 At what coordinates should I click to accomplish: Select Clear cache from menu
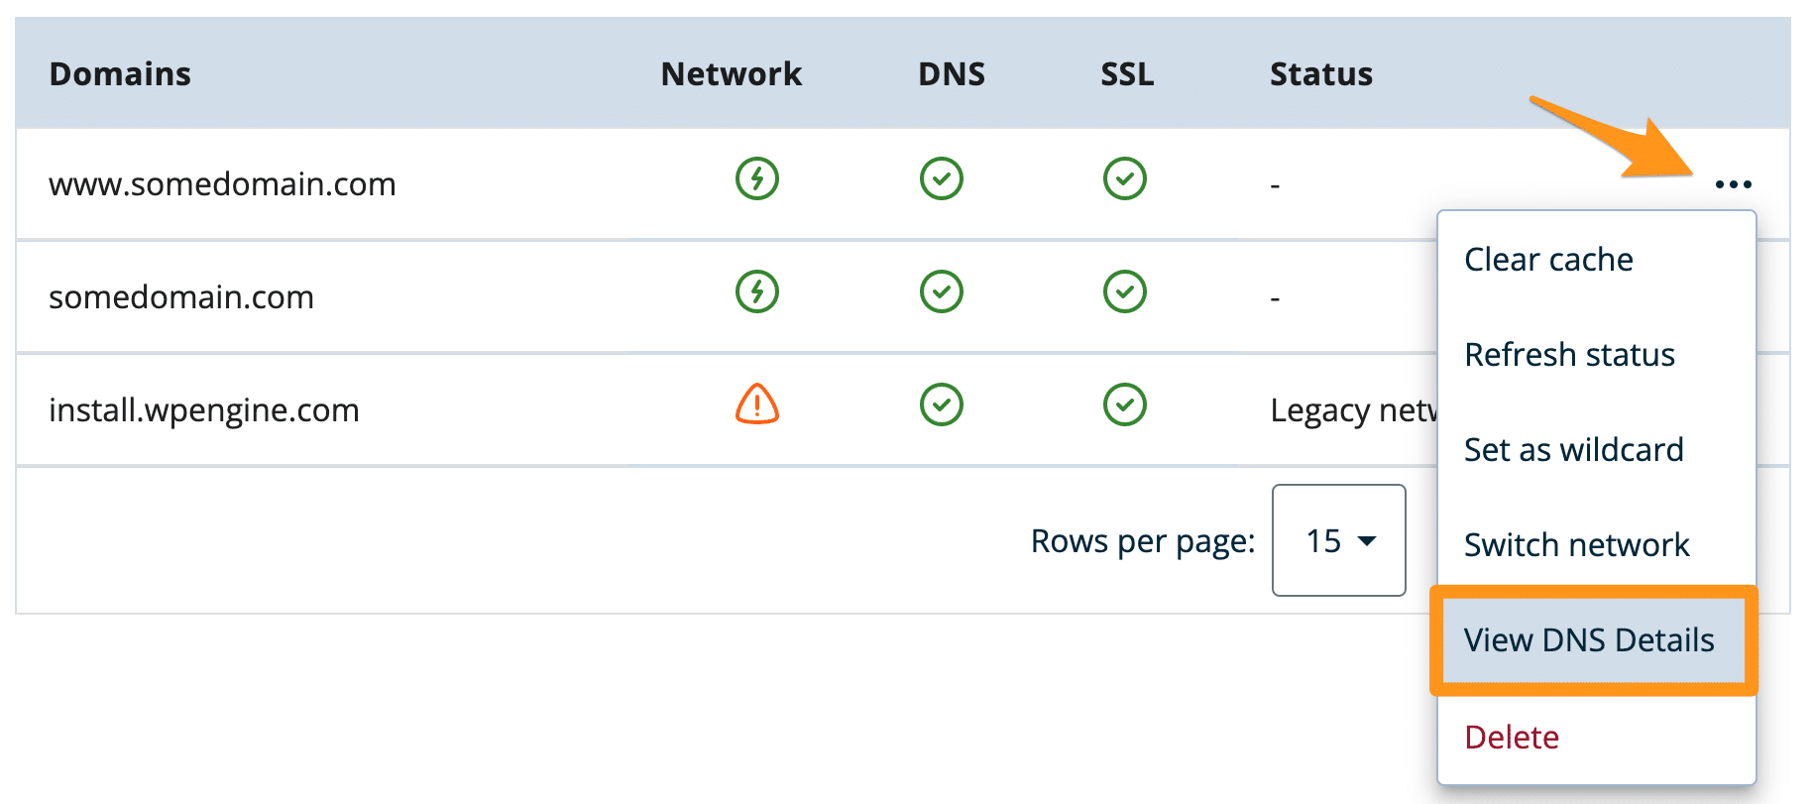point(1548,260)
